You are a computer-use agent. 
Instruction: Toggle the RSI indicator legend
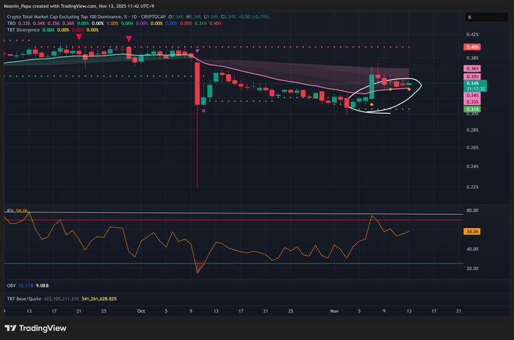click(11, 211)
